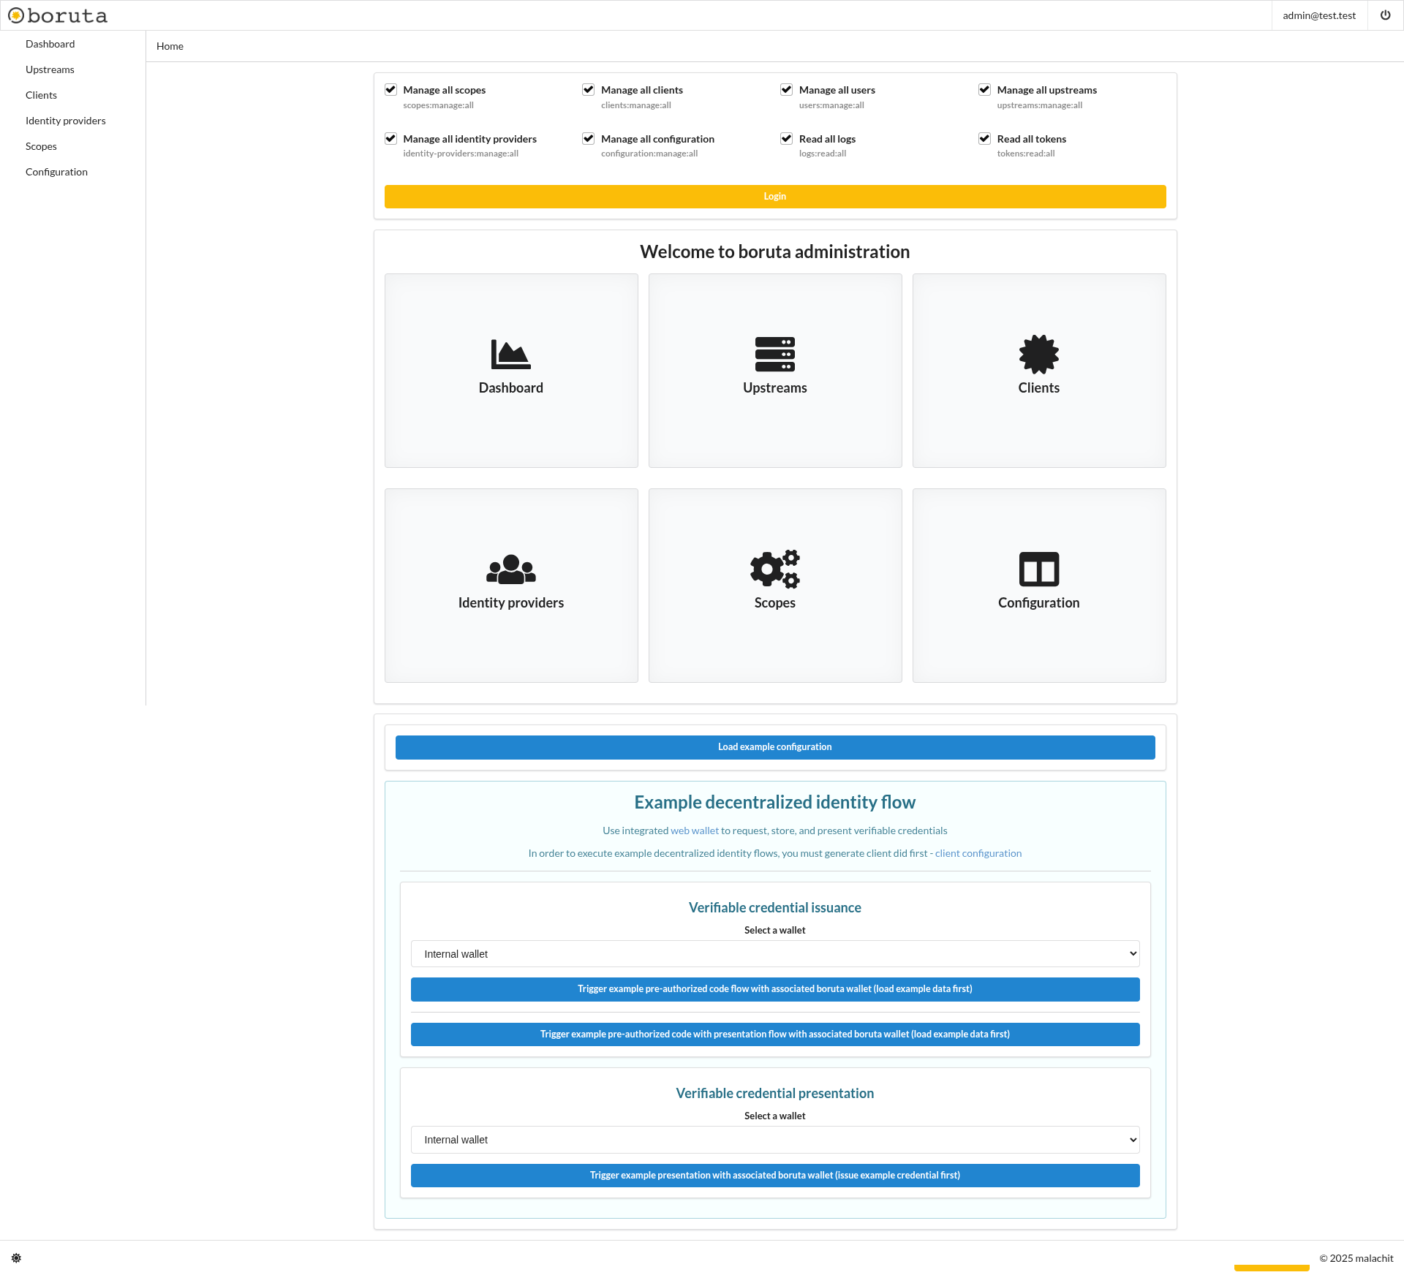Click the Upstreams card label text
The image size is (1404, 1275).
774,387
